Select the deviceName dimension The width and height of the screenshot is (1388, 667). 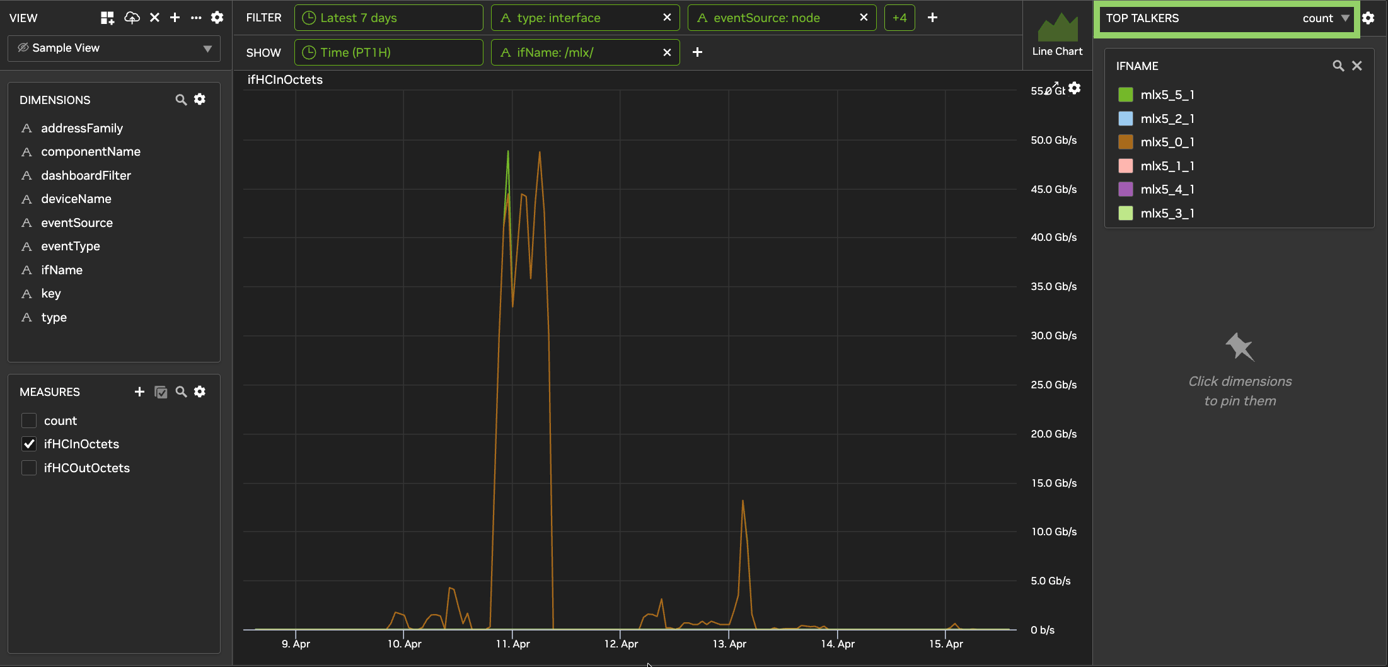(76, 199)
